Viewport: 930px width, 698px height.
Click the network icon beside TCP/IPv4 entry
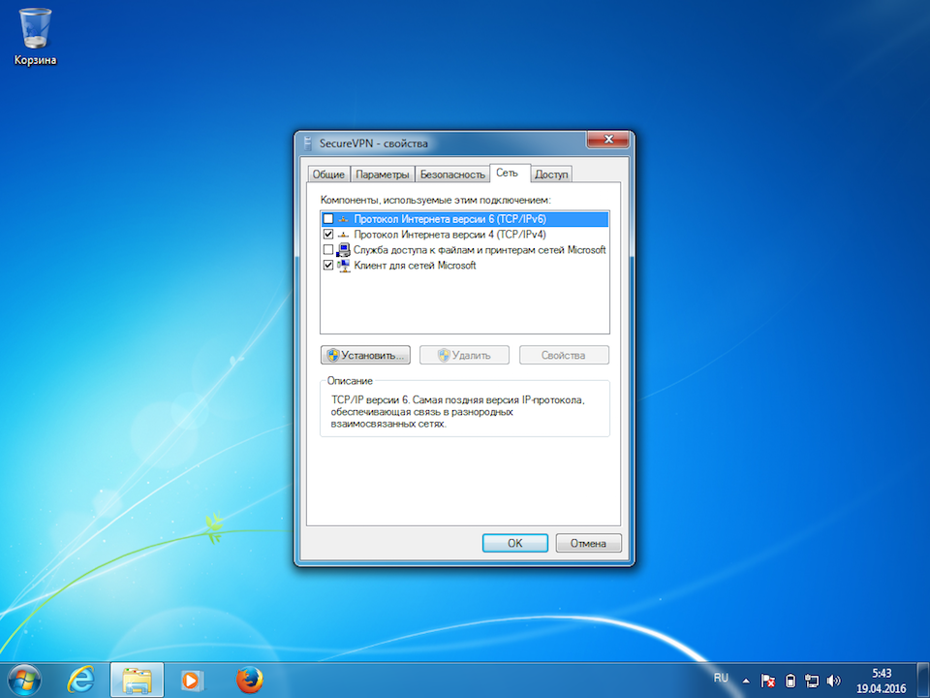point(343,235)
